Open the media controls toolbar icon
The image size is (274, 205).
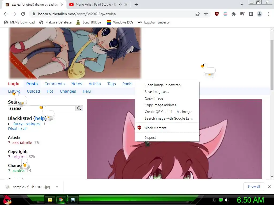[242, 14]
